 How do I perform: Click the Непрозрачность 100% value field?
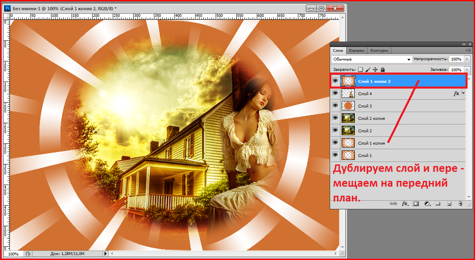coord(456,59)
